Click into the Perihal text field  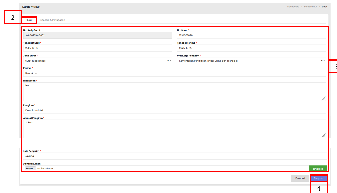(x=174, y=73)
